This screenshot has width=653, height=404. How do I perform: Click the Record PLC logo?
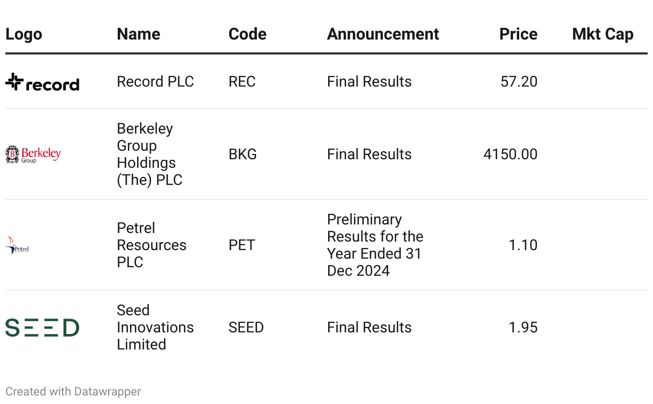42,82
